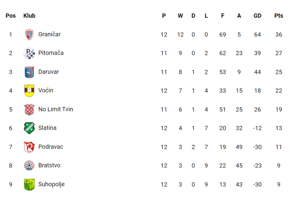295x197 pixels.
Task: Select the Daruvar team name
Action: [x=49, y=72]
